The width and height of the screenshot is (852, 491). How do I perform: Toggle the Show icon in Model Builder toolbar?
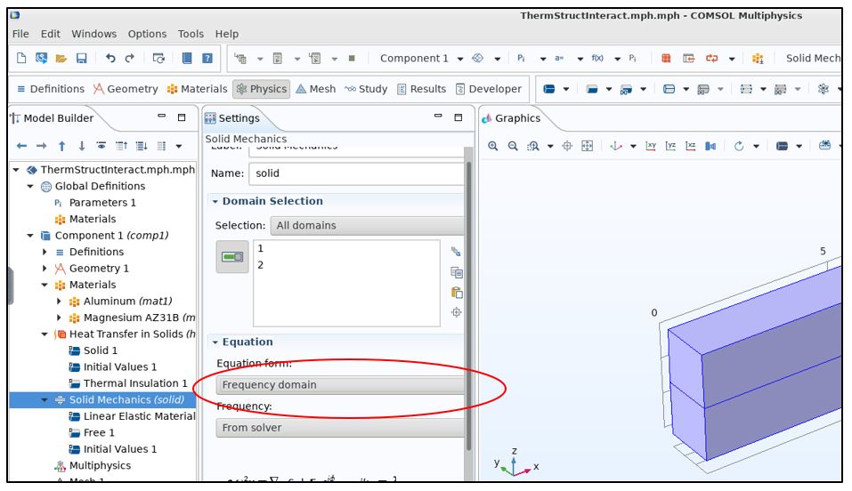101,146
